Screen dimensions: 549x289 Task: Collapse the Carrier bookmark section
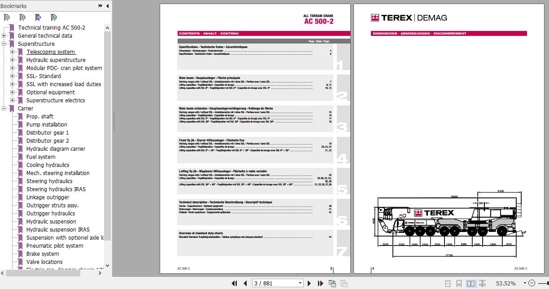4,108
